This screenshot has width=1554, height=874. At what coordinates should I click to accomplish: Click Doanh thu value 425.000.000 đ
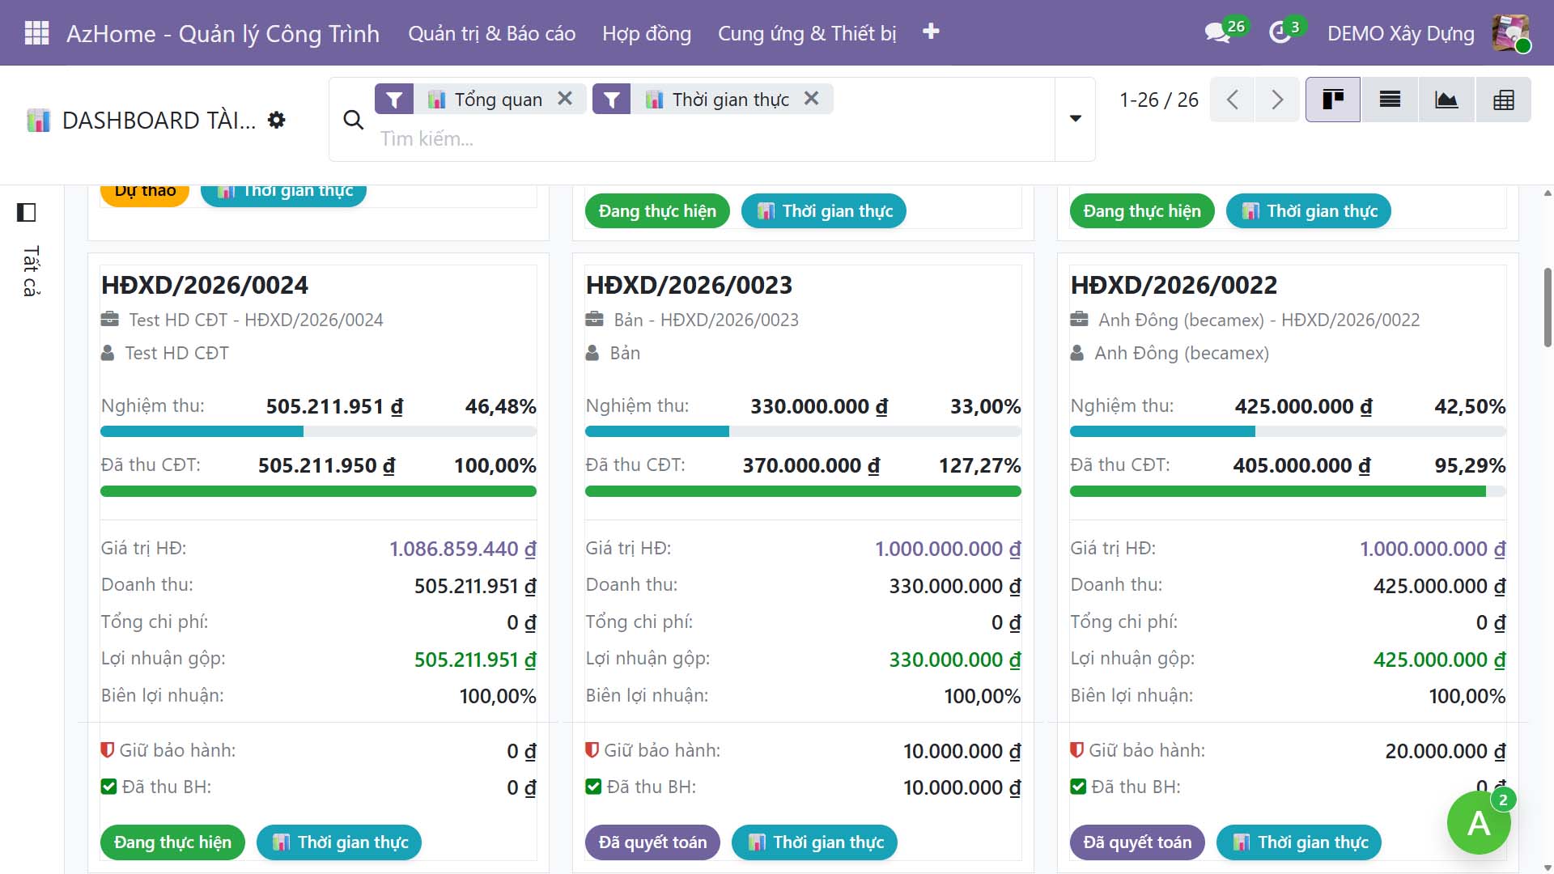(1439, 586)
